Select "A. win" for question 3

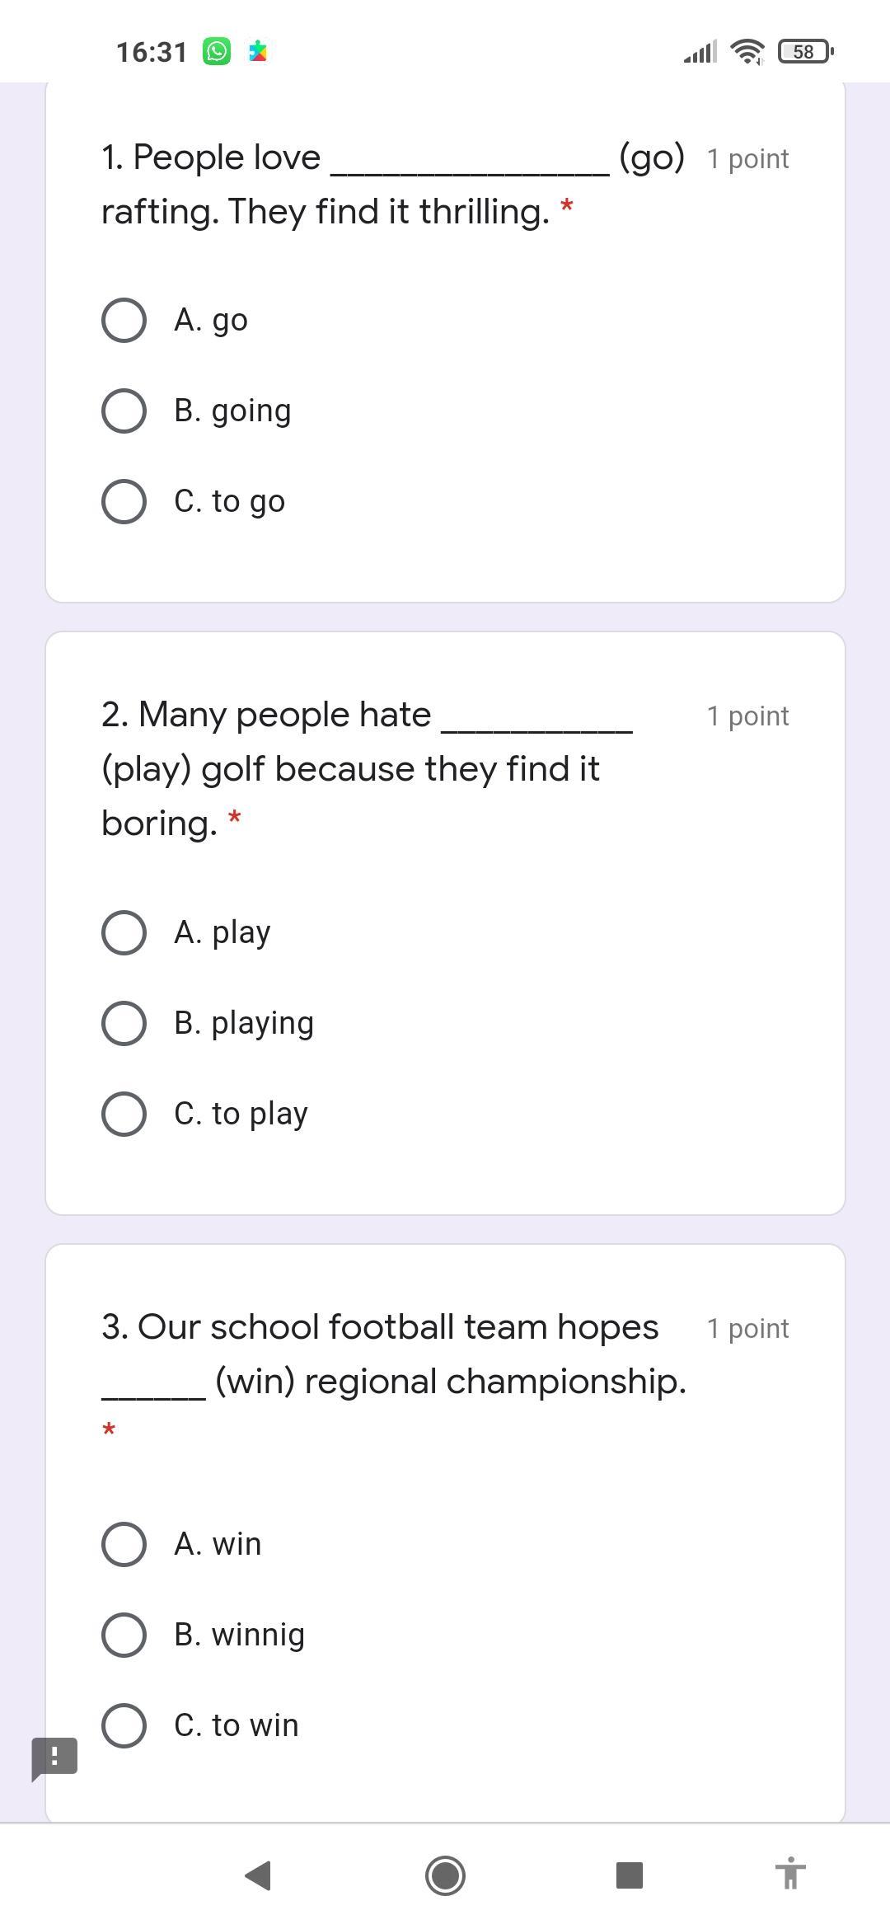tap(124, 1544)
